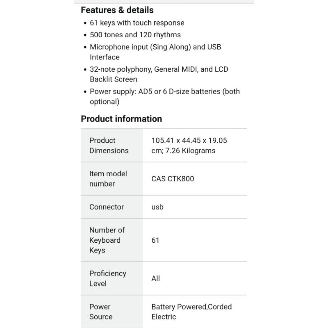Tap the Microphone input and USB Interface bullet
Image resolution: width=328 pixels, height=328 pixels.
click(x=155, y=52)
